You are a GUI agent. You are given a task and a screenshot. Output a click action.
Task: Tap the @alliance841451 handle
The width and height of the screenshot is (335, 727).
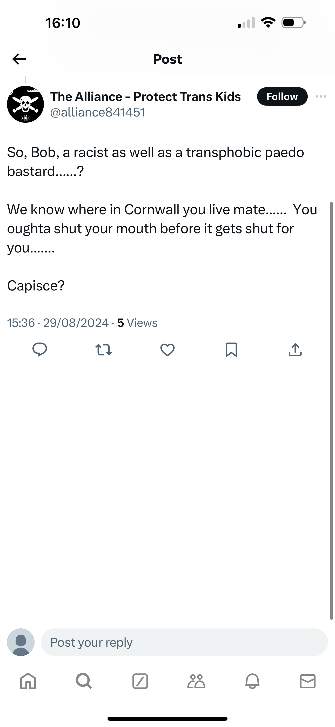point(98,112)
